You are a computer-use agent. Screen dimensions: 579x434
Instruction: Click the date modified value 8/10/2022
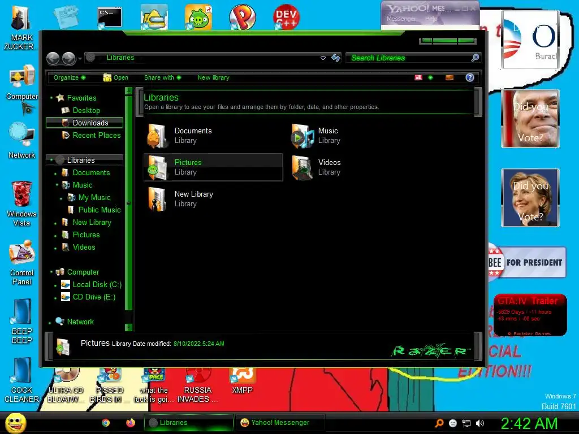point(198,344)
